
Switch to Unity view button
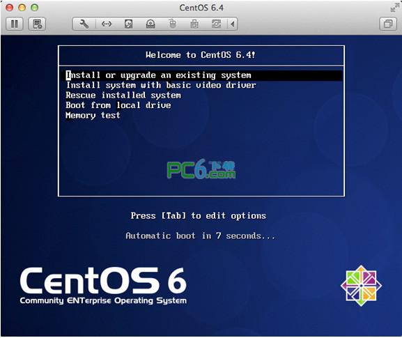click(x=388, y=24)
